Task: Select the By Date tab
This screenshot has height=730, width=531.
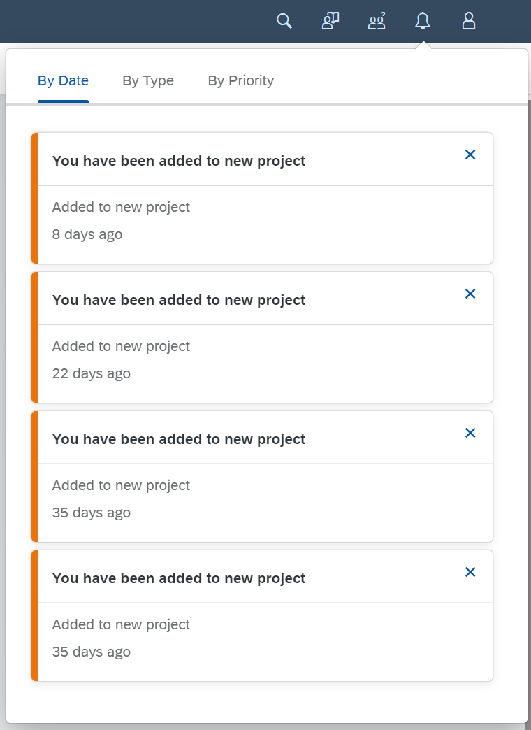Action: tap(63, 80)
